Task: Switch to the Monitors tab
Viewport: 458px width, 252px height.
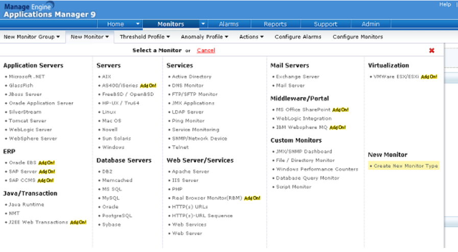Action: [x=171, y=24]
